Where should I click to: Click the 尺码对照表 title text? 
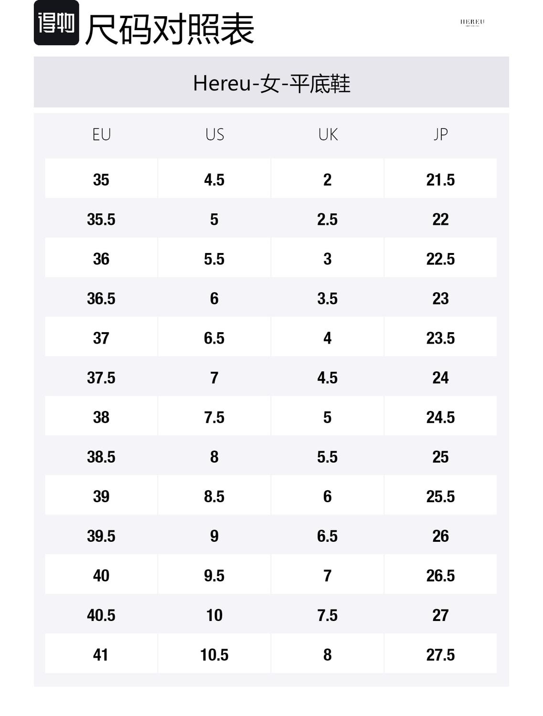[170, 30]
